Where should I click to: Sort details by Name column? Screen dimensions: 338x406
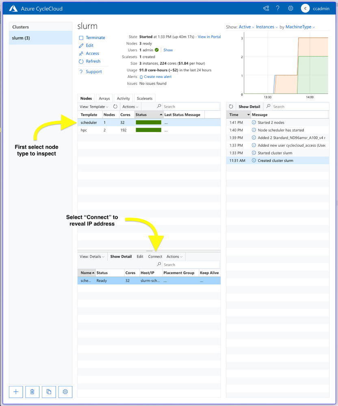click(x=87, y=273)
